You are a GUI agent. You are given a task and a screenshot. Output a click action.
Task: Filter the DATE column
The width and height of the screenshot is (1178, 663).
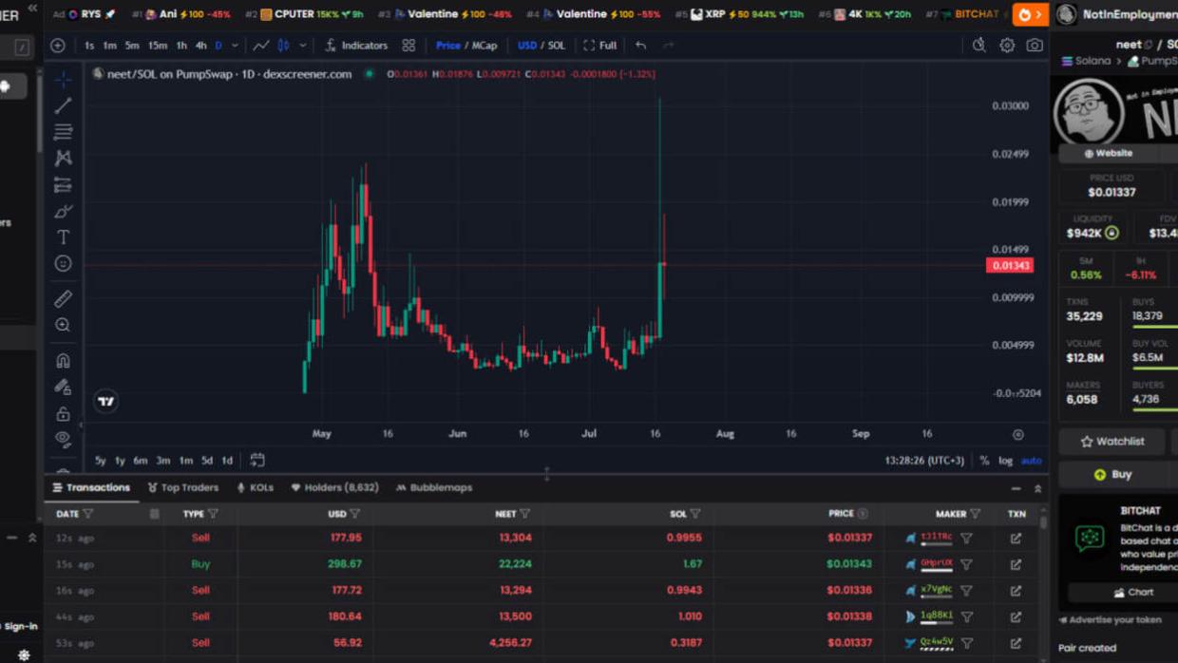(x=88, y=514)
